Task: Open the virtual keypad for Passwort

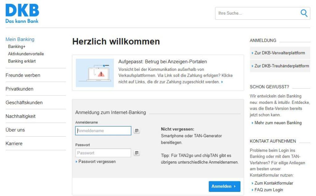Action: [x=136, y=153]
